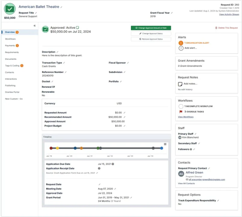Edit the Docket pencil icon
The width and height of the screenshot is (242, 217).
click(x=52, y=82)
